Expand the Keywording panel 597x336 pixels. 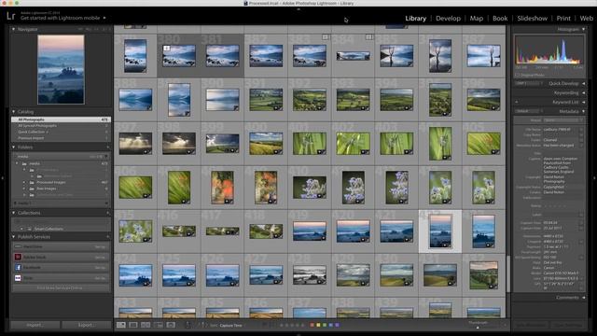pos(583,92)
